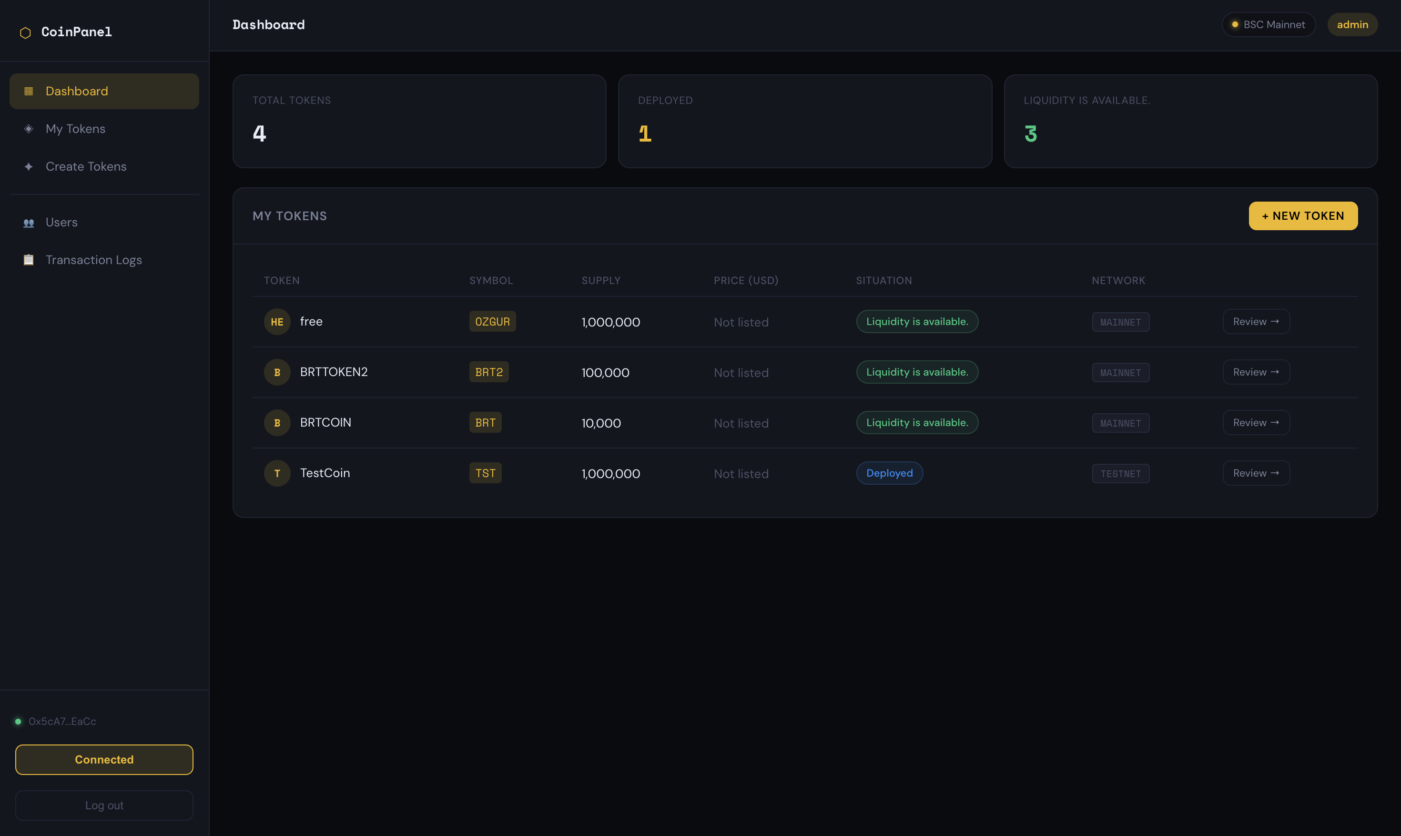Viewport: 1401px width, 836px height.
Task: Open Transaction Logs clipboard icon
Action: pyautogui.click(x=28, y=260)
